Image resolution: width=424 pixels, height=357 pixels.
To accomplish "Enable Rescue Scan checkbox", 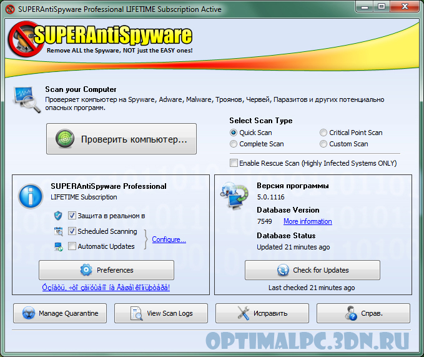I will coord(234,163).
